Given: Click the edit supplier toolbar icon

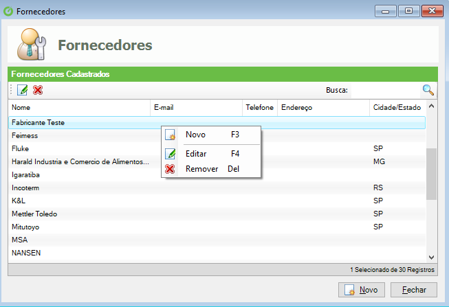Looking at the screenshot, I should tap(22, 90).
